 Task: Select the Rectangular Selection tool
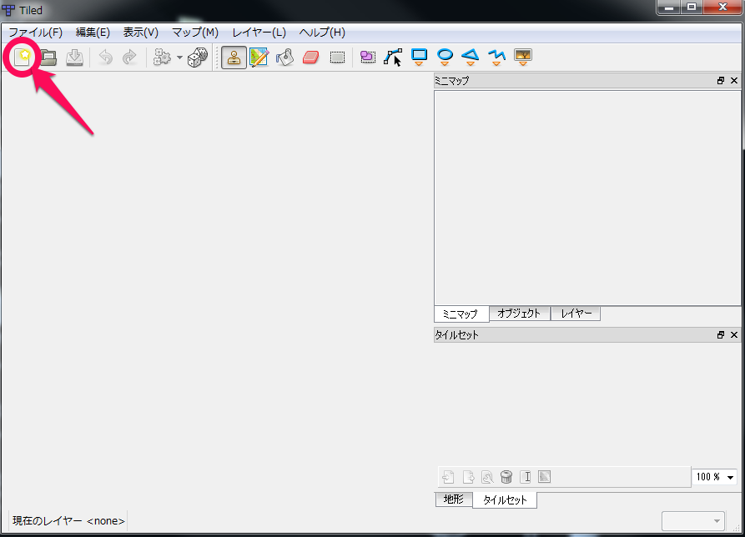[x=337, y=57]
